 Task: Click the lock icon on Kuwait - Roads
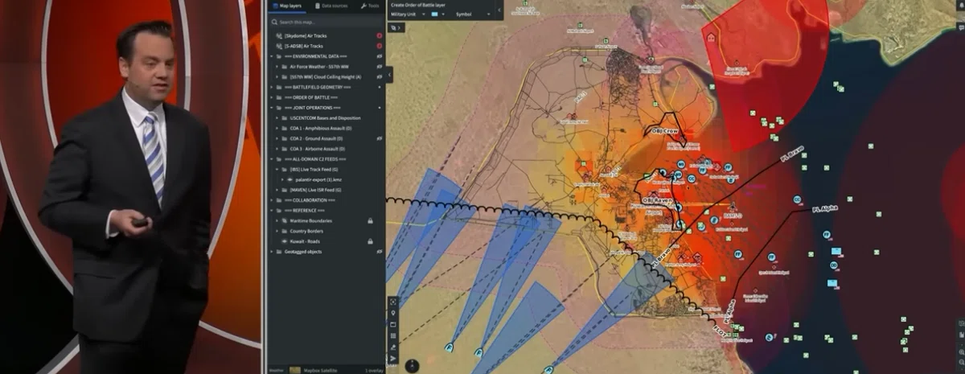coord(370,241)
